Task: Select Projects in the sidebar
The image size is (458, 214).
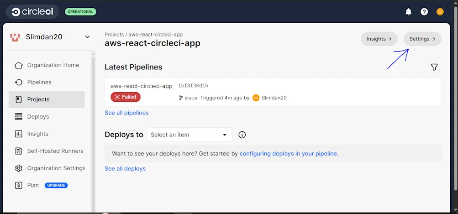Action: click(47, 99)
